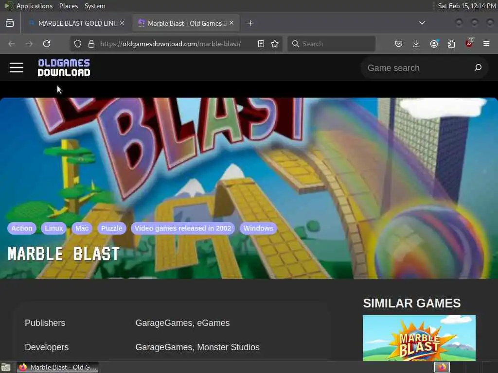Click the workspace switcher Firefox icon
This screenshot has width=498, height=373.
442,367
